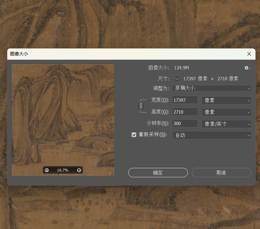The width and height of the screenshot is (260, 229).
Task: Click the 分辨率 input field 300
Action: [x=185, y=124]
